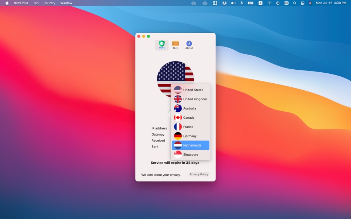The height and width of the screenshot is (219, 351).
Task: Click the Siri icon in menu bar
Action: click(x=310, y=3)
